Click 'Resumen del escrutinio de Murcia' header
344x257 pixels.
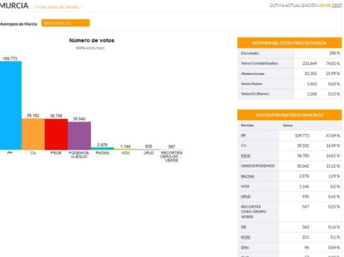289,43
